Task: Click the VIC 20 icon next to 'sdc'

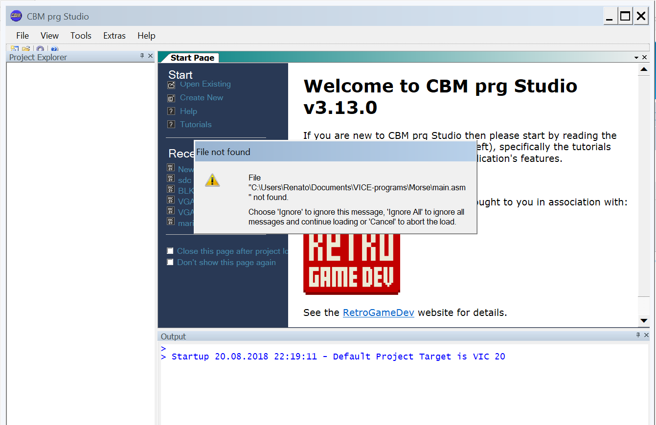Action: click(171, 178)
